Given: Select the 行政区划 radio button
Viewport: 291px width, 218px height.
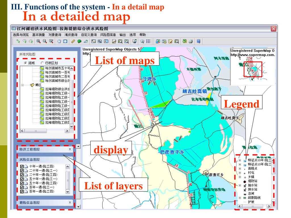Looking at the screenshot, I should (x=42, y=63).
